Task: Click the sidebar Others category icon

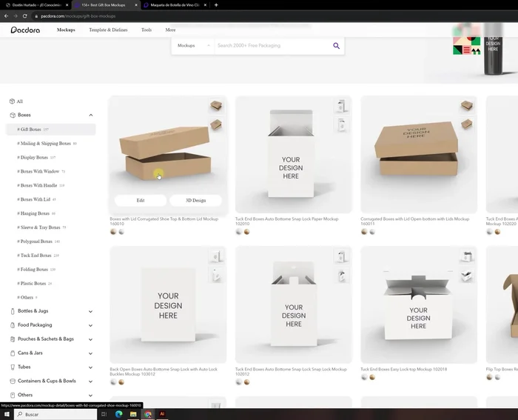Action: click(x=13, y=396)
